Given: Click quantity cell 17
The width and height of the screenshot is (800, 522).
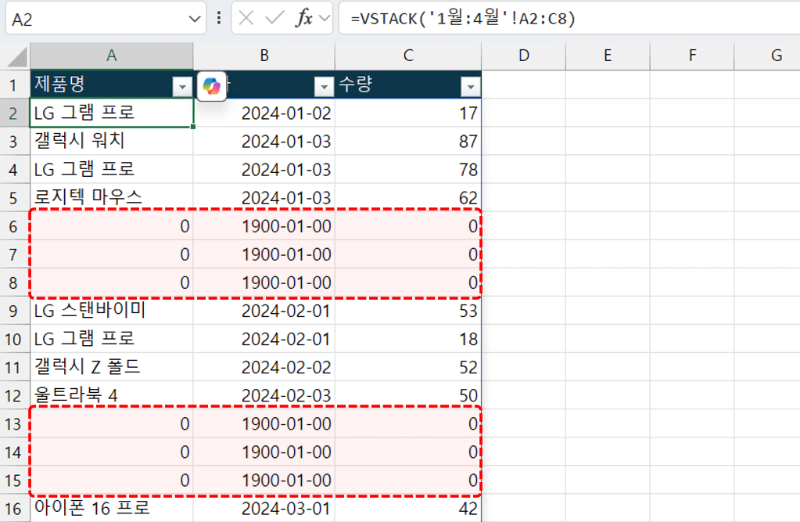Looking at the screenshot, I should (x=408, y=113).
